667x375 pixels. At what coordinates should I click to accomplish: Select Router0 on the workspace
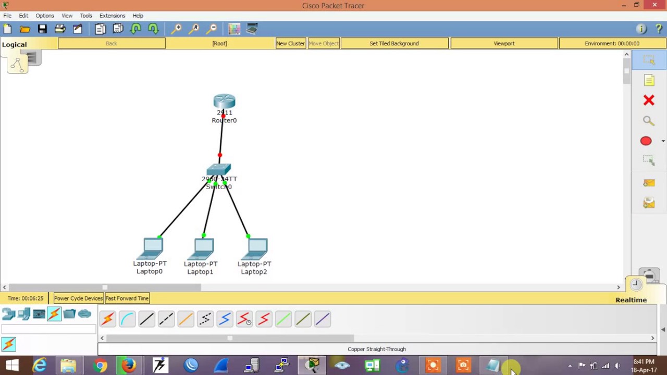[224, 102]
